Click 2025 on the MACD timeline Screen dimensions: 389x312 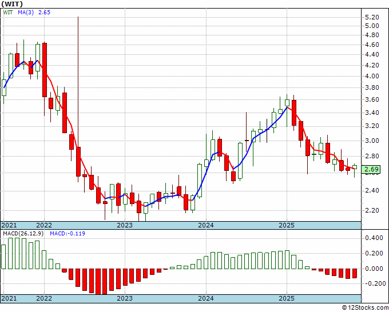(287, 298)
